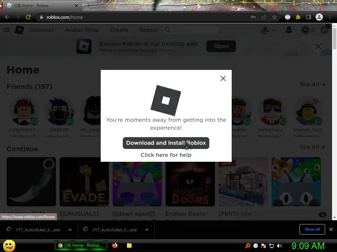
Task: Click the network tray icon
Action: tap(272, 245)
